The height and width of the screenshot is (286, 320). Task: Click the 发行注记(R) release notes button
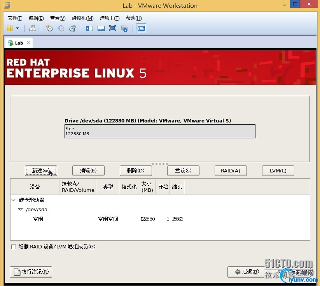click(x=31, y=272)
